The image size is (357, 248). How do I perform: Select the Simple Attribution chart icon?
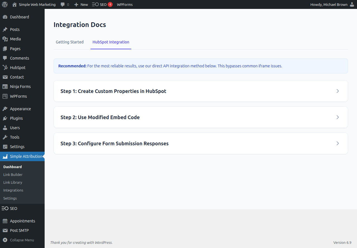(x=4, y=156)
